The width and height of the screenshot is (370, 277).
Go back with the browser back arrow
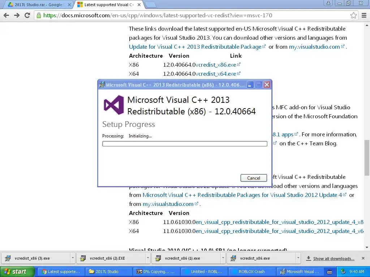click(x=7, y=16)
